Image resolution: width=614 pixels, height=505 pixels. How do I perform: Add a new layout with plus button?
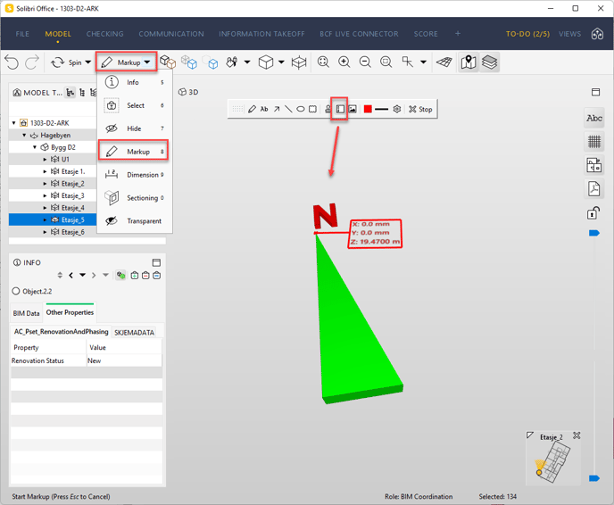pyautogui.click(x=457, y=34)
